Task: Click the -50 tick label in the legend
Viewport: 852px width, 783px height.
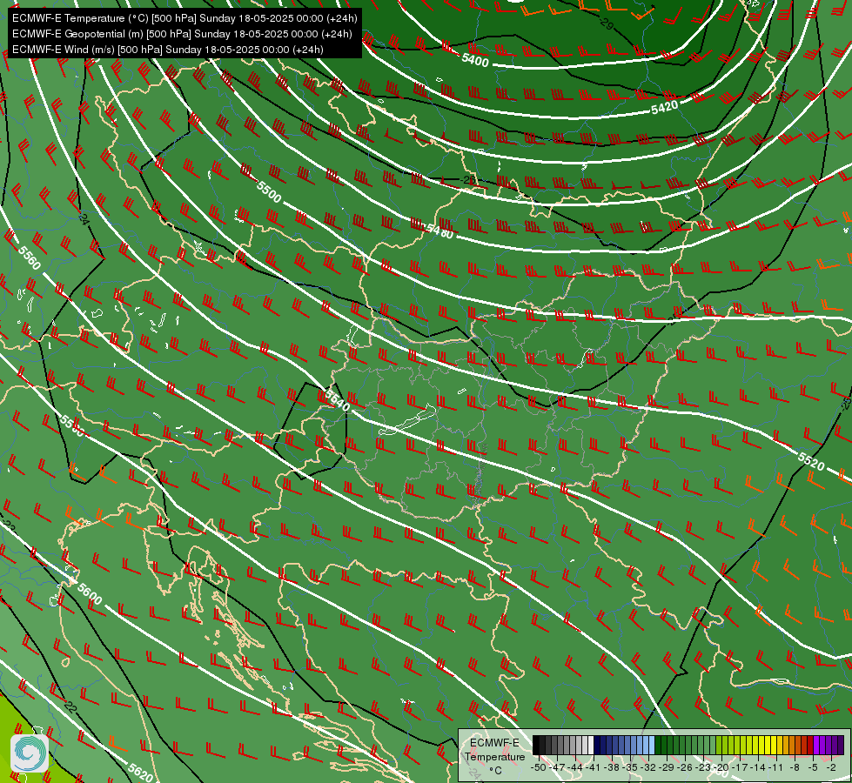Action: 538,767
